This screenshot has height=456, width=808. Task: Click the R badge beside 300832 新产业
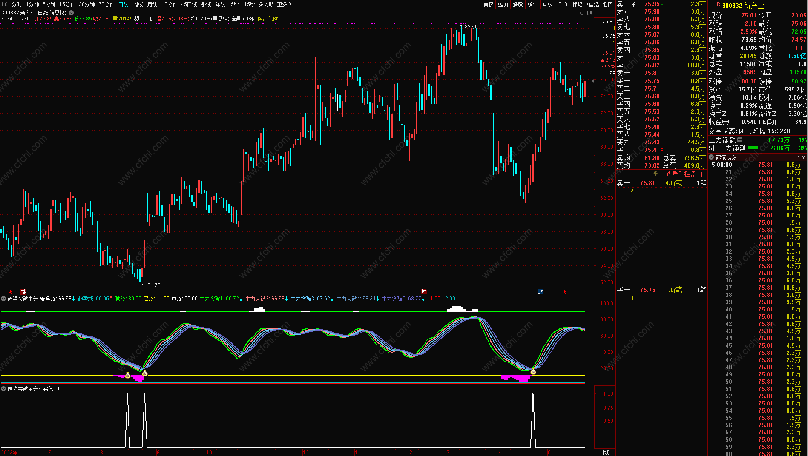pyautogui.click(x=719, y=4)
